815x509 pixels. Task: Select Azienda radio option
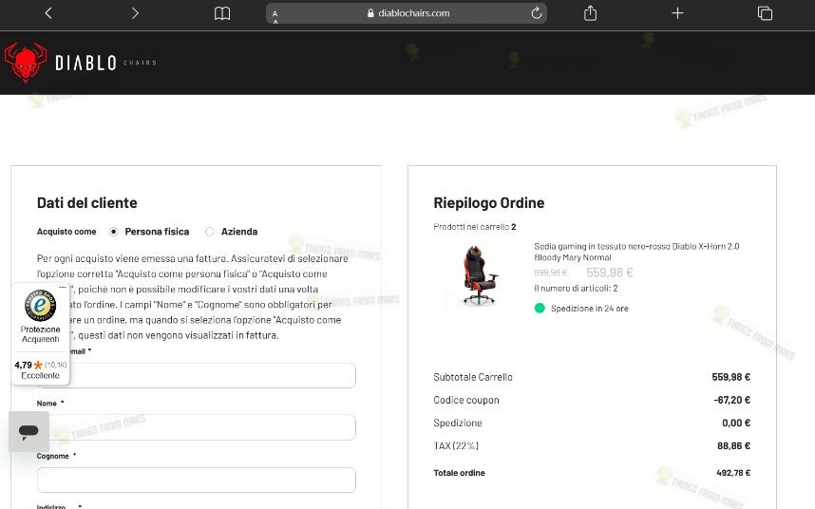click(x=210, y=232)
